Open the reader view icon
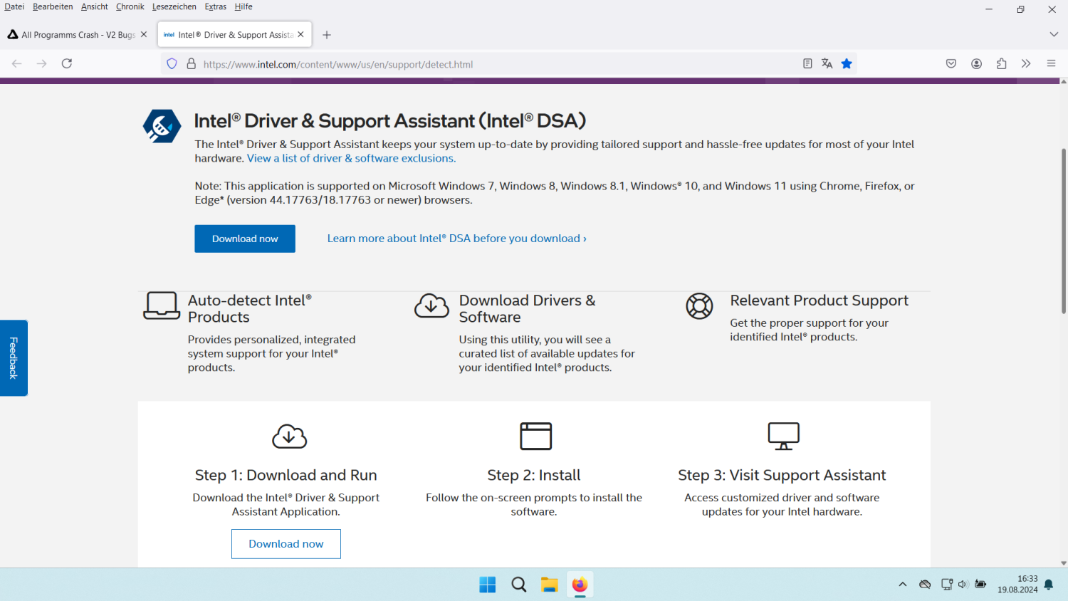The width and height of the screenshot is (1068, 601). click(807, 63)
